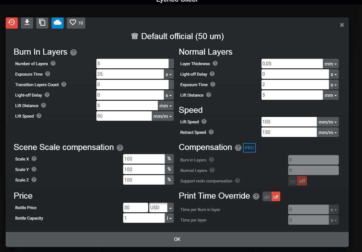Click the red reset settings icon
Viewport: 362px width, 252px height.
[x=12, y=23]
